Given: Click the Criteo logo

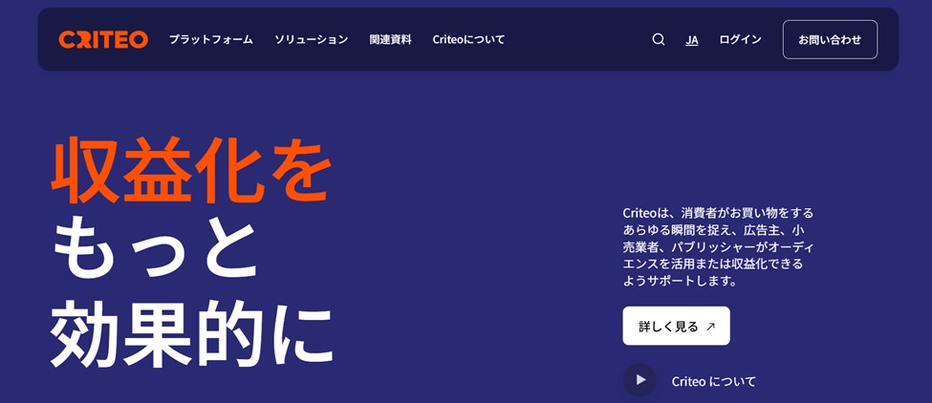Looking at the screenshot, I should [103, 40].
